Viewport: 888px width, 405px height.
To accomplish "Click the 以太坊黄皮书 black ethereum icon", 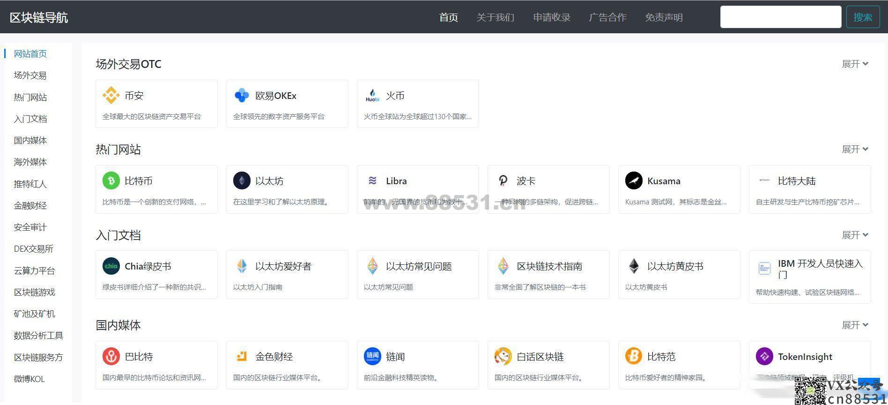I will [x=634, y=266].
